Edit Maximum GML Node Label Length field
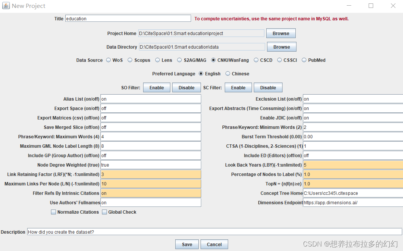The height and width of the screenshot is (251, 403). point(151,146)
